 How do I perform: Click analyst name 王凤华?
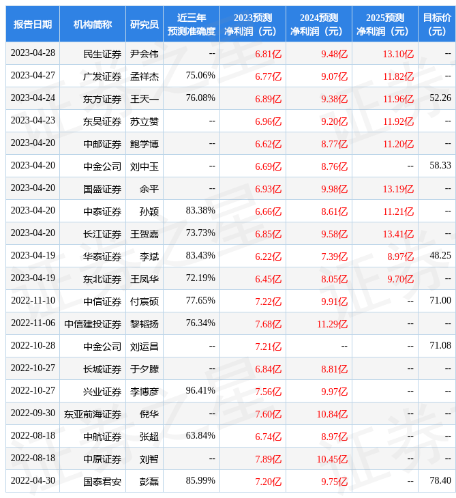[x=145, y=279]
